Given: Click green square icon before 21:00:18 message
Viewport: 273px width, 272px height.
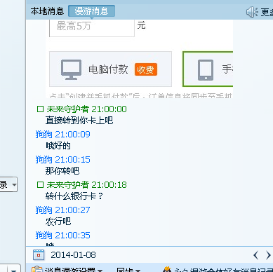Looking at the screenshot, I should click(x=40, y=185).
